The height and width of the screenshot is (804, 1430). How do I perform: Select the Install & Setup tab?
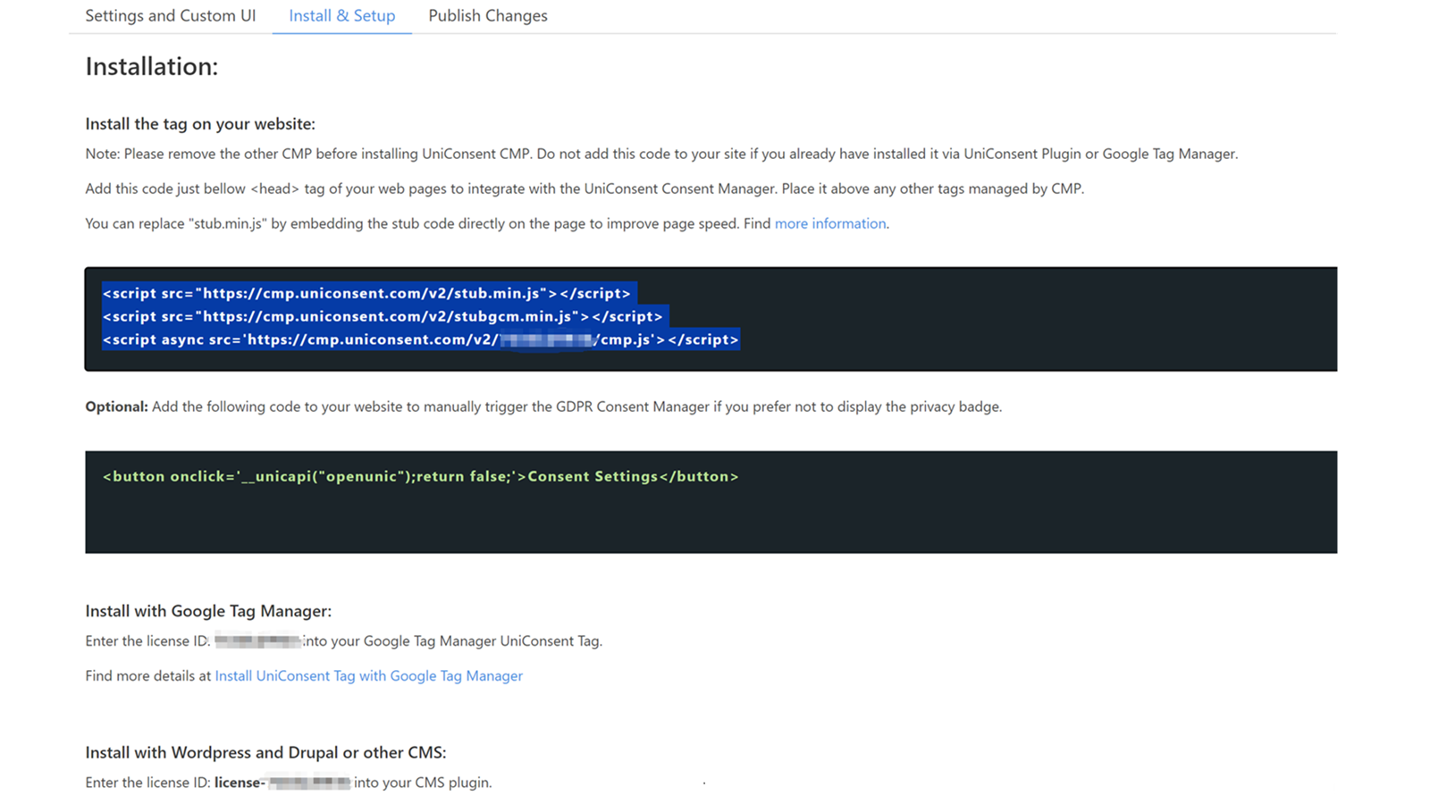pos(341,16)
